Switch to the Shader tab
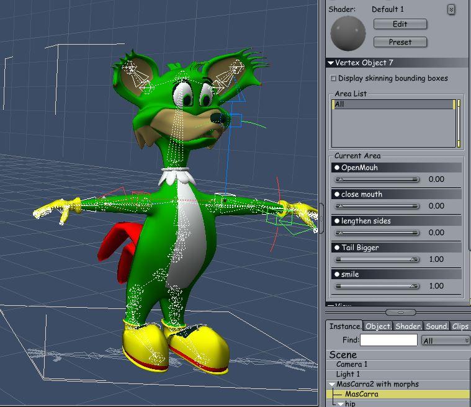 (408, 326)
